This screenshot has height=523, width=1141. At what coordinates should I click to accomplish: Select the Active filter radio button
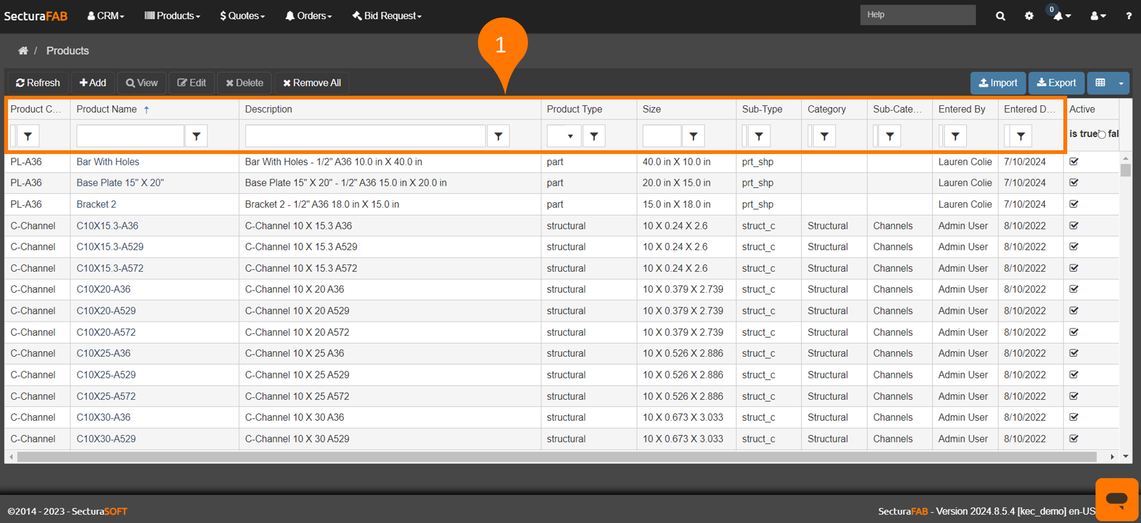[x=1101, y=135]
